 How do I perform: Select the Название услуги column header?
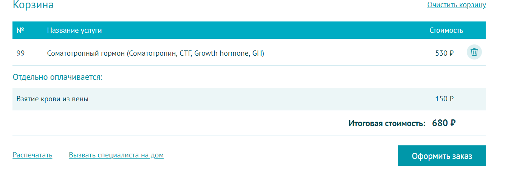click(x=74, y=31)
